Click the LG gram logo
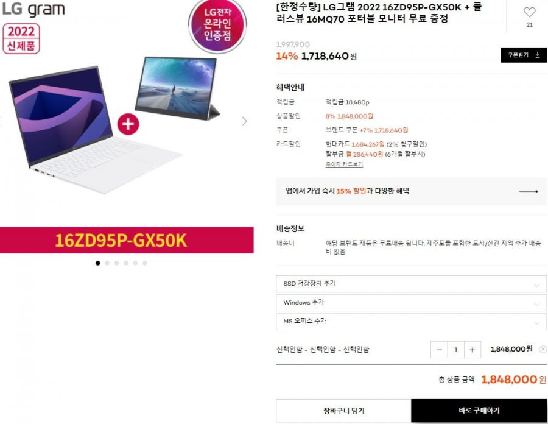Screen dimensions: 548x424 click(33, 9)
